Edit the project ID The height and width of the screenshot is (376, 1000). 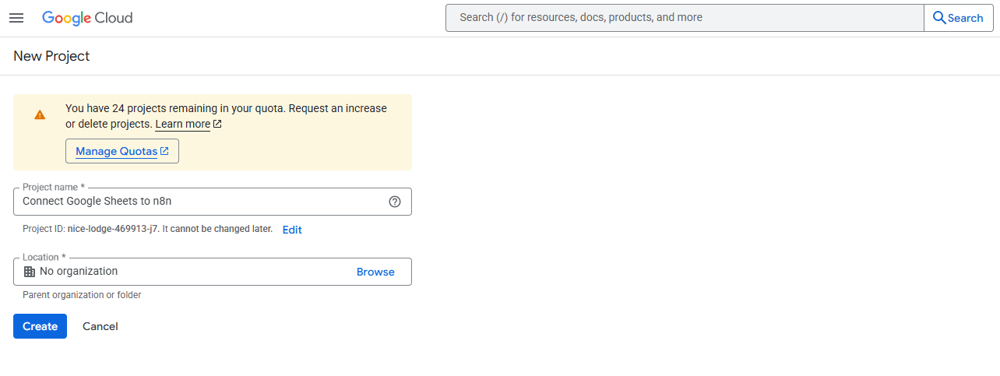click(x=292, y=230)
